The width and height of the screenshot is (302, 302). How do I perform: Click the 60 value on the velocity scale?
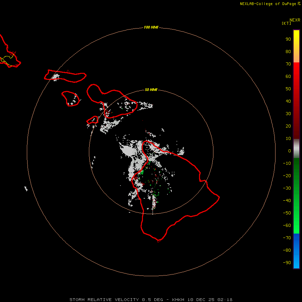pyautogui.click(x=288, y=77)
